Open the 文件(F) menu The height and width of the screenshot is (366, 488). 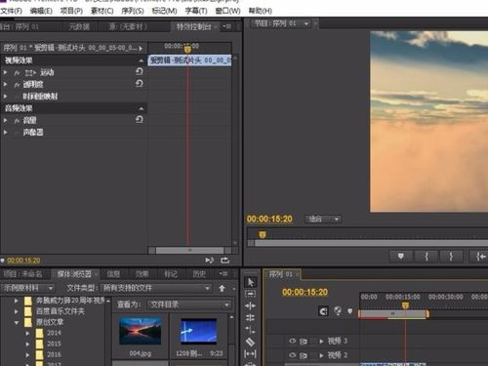click(x=12, y=11)
